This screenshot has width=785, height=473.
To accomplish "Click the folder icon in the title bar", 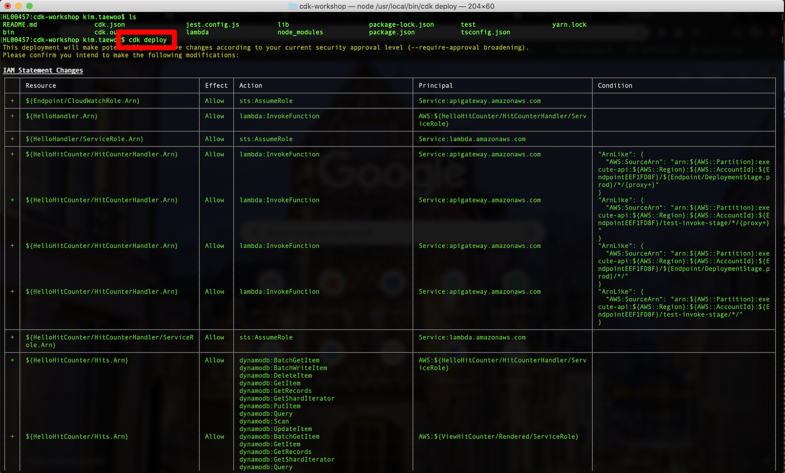I will pos(293,6).
